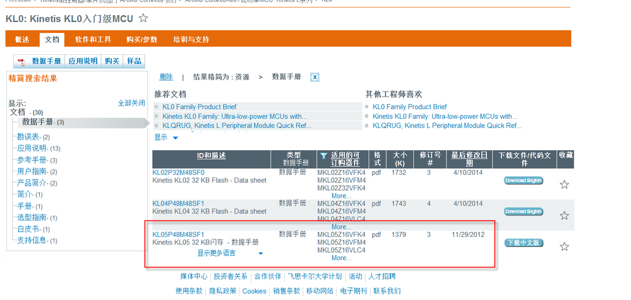The image size is (631, 300).
Task: Open 隐私政策 footer link
Action: click(222, 291)
